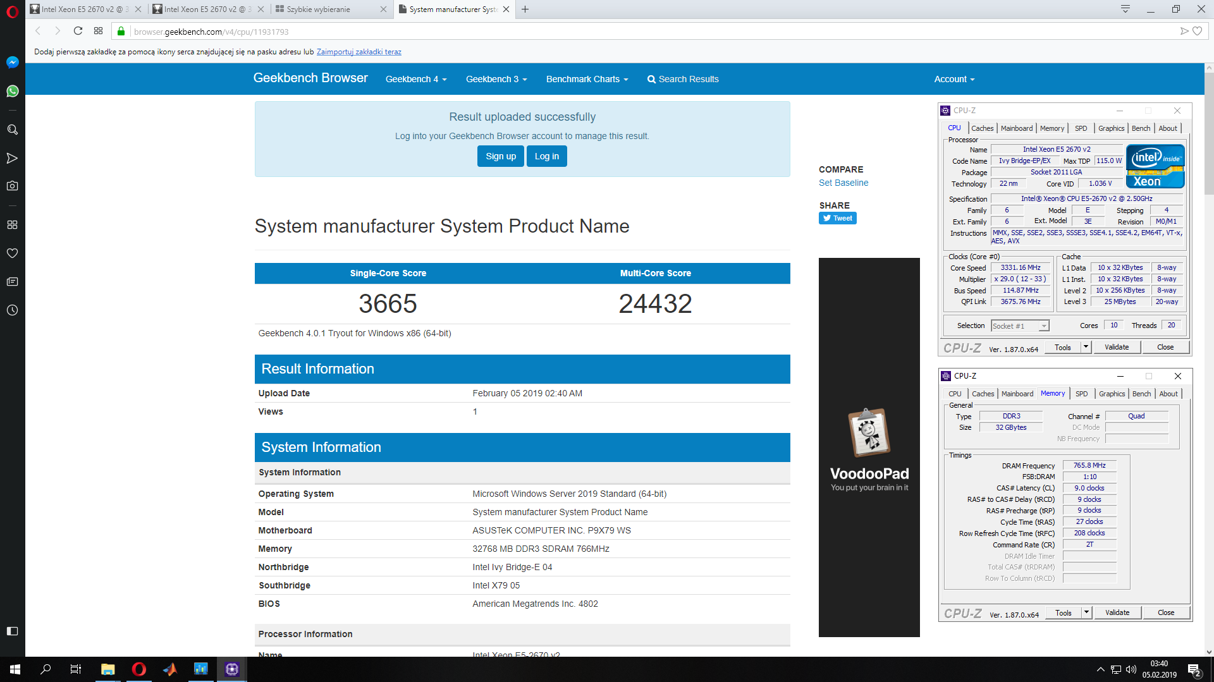Open Windows Start menu
This screenshot has width=1214, height=682.
click(15, 669)
